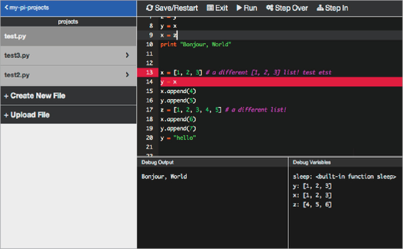Click the plus icon beside Create New File

point(5,95)
